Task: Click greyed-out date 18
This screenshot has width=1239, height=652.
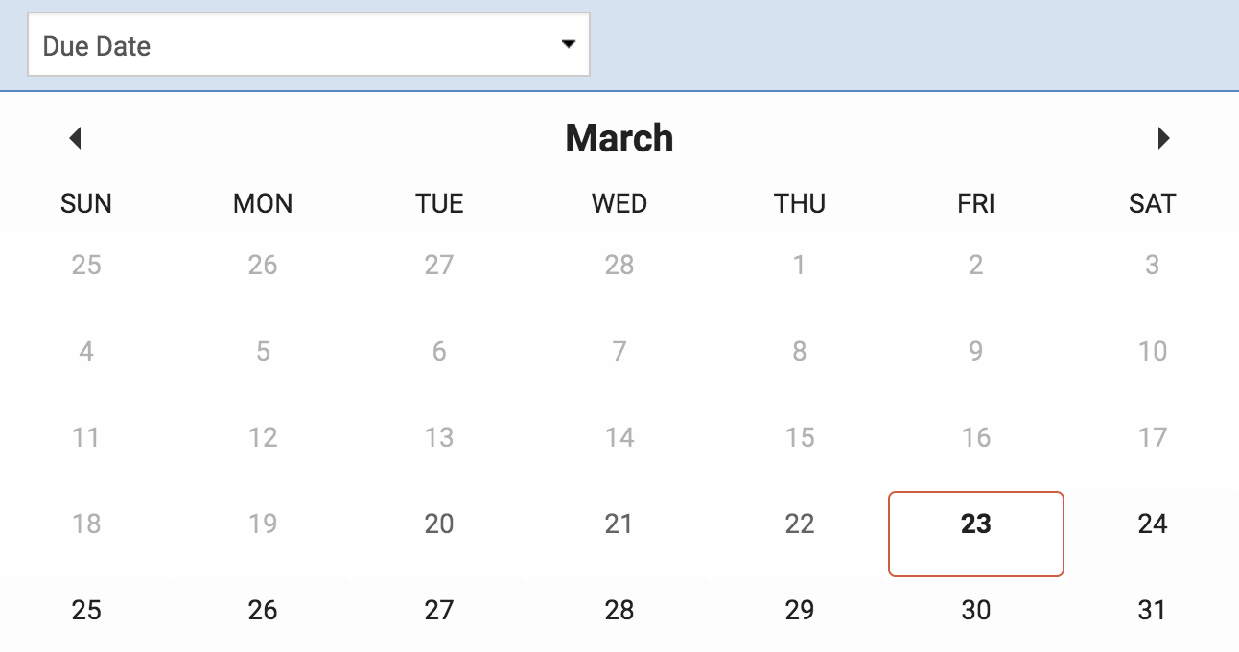Action: (86, 524)
